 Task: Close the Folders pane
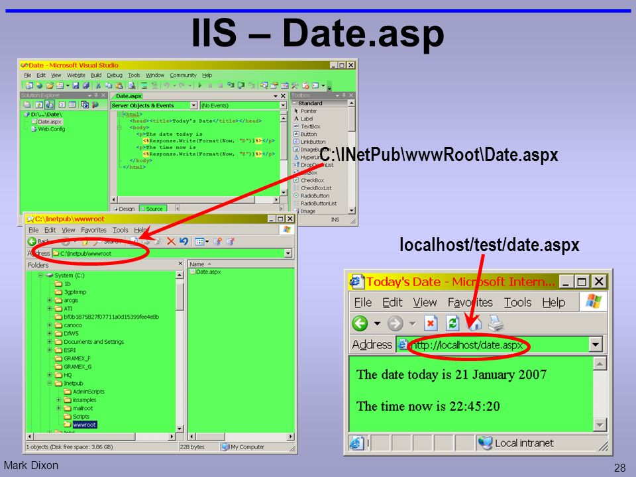[x=180, y=264]
